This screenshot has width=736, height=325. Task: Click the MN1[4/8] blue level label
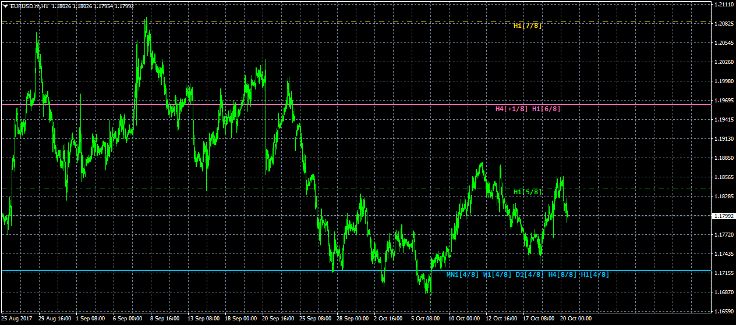463,274
